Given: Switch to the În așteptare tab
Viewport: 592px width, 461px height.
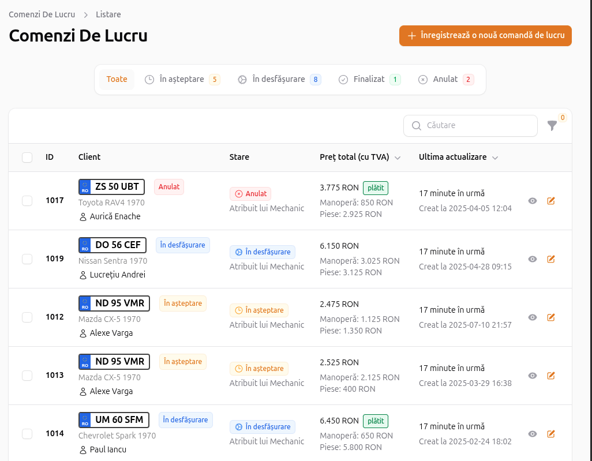Looking at the screenshot, I should (182, 79).
